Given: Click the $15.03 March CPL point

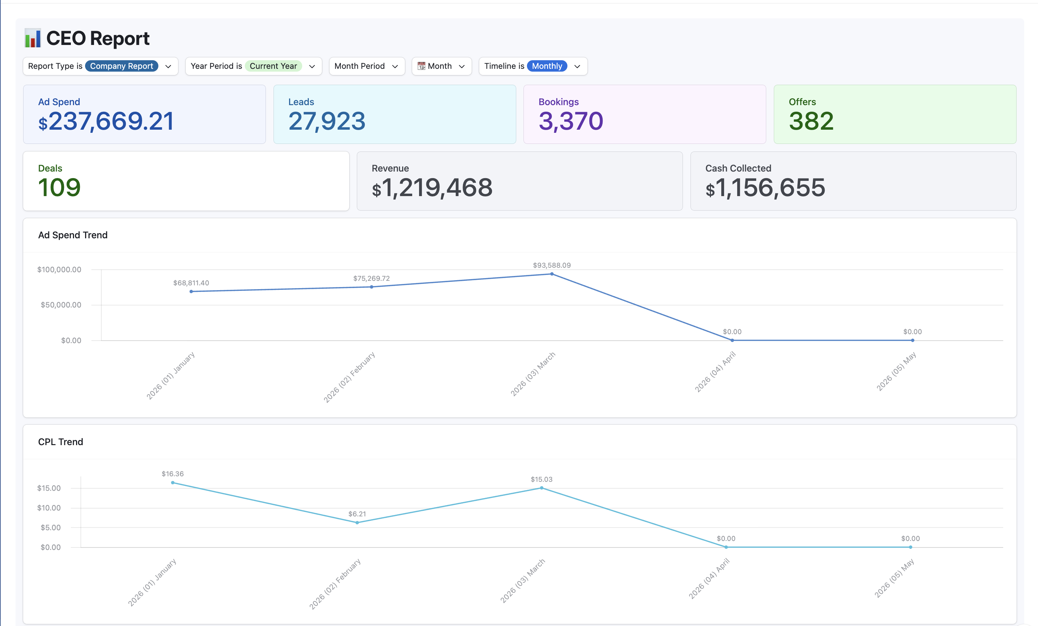Looking at the screenshot, I should click(x=542, y=488).
